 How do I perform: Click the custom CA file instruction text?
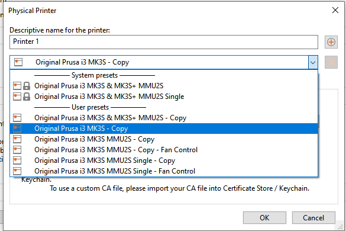coord(179,188)
